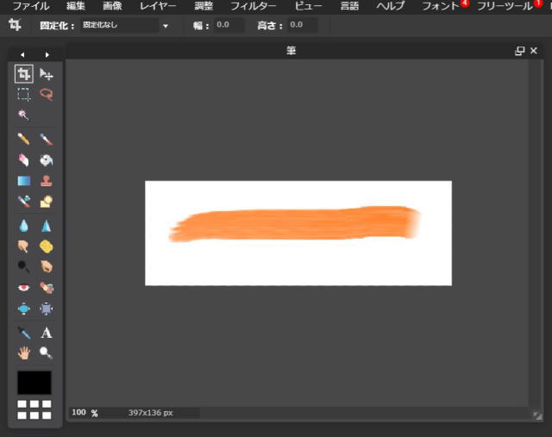Viewport: 552px width, 437px height.
Task: Click the white squares grid below color swatch
Action: (34, 410)
